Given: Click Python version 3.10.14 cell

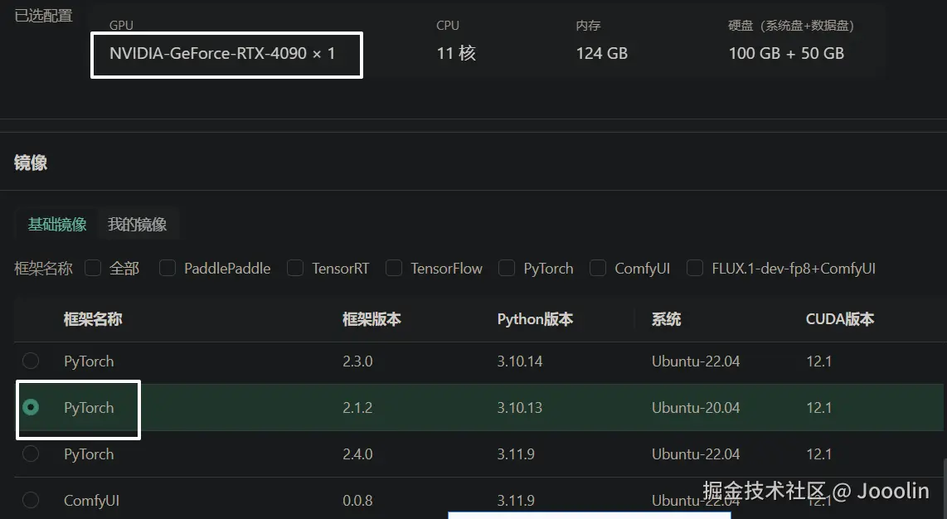Looking at the screenshot, I should point(520,361).
